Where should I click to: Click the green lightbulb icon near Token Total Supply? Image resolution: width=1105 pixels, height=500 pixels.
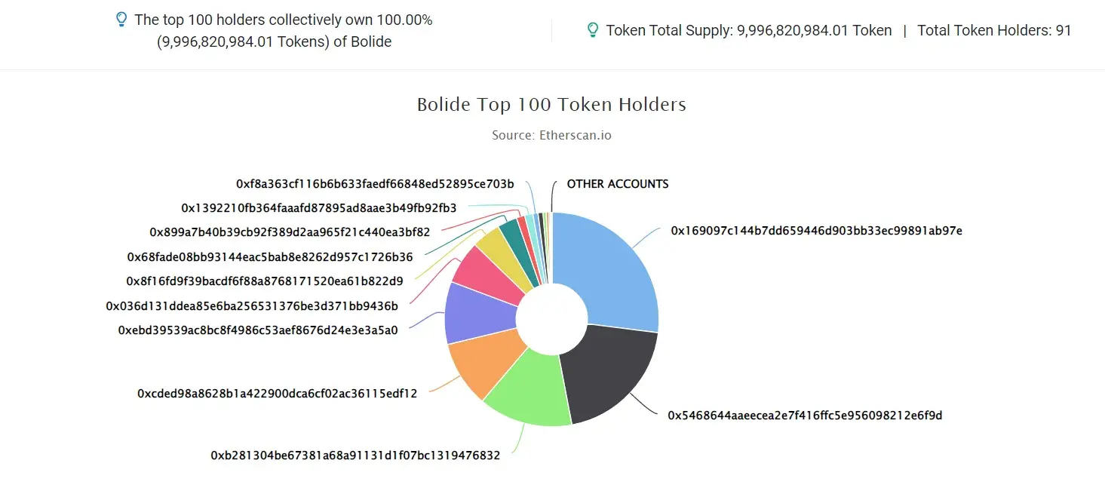[593, 30]
